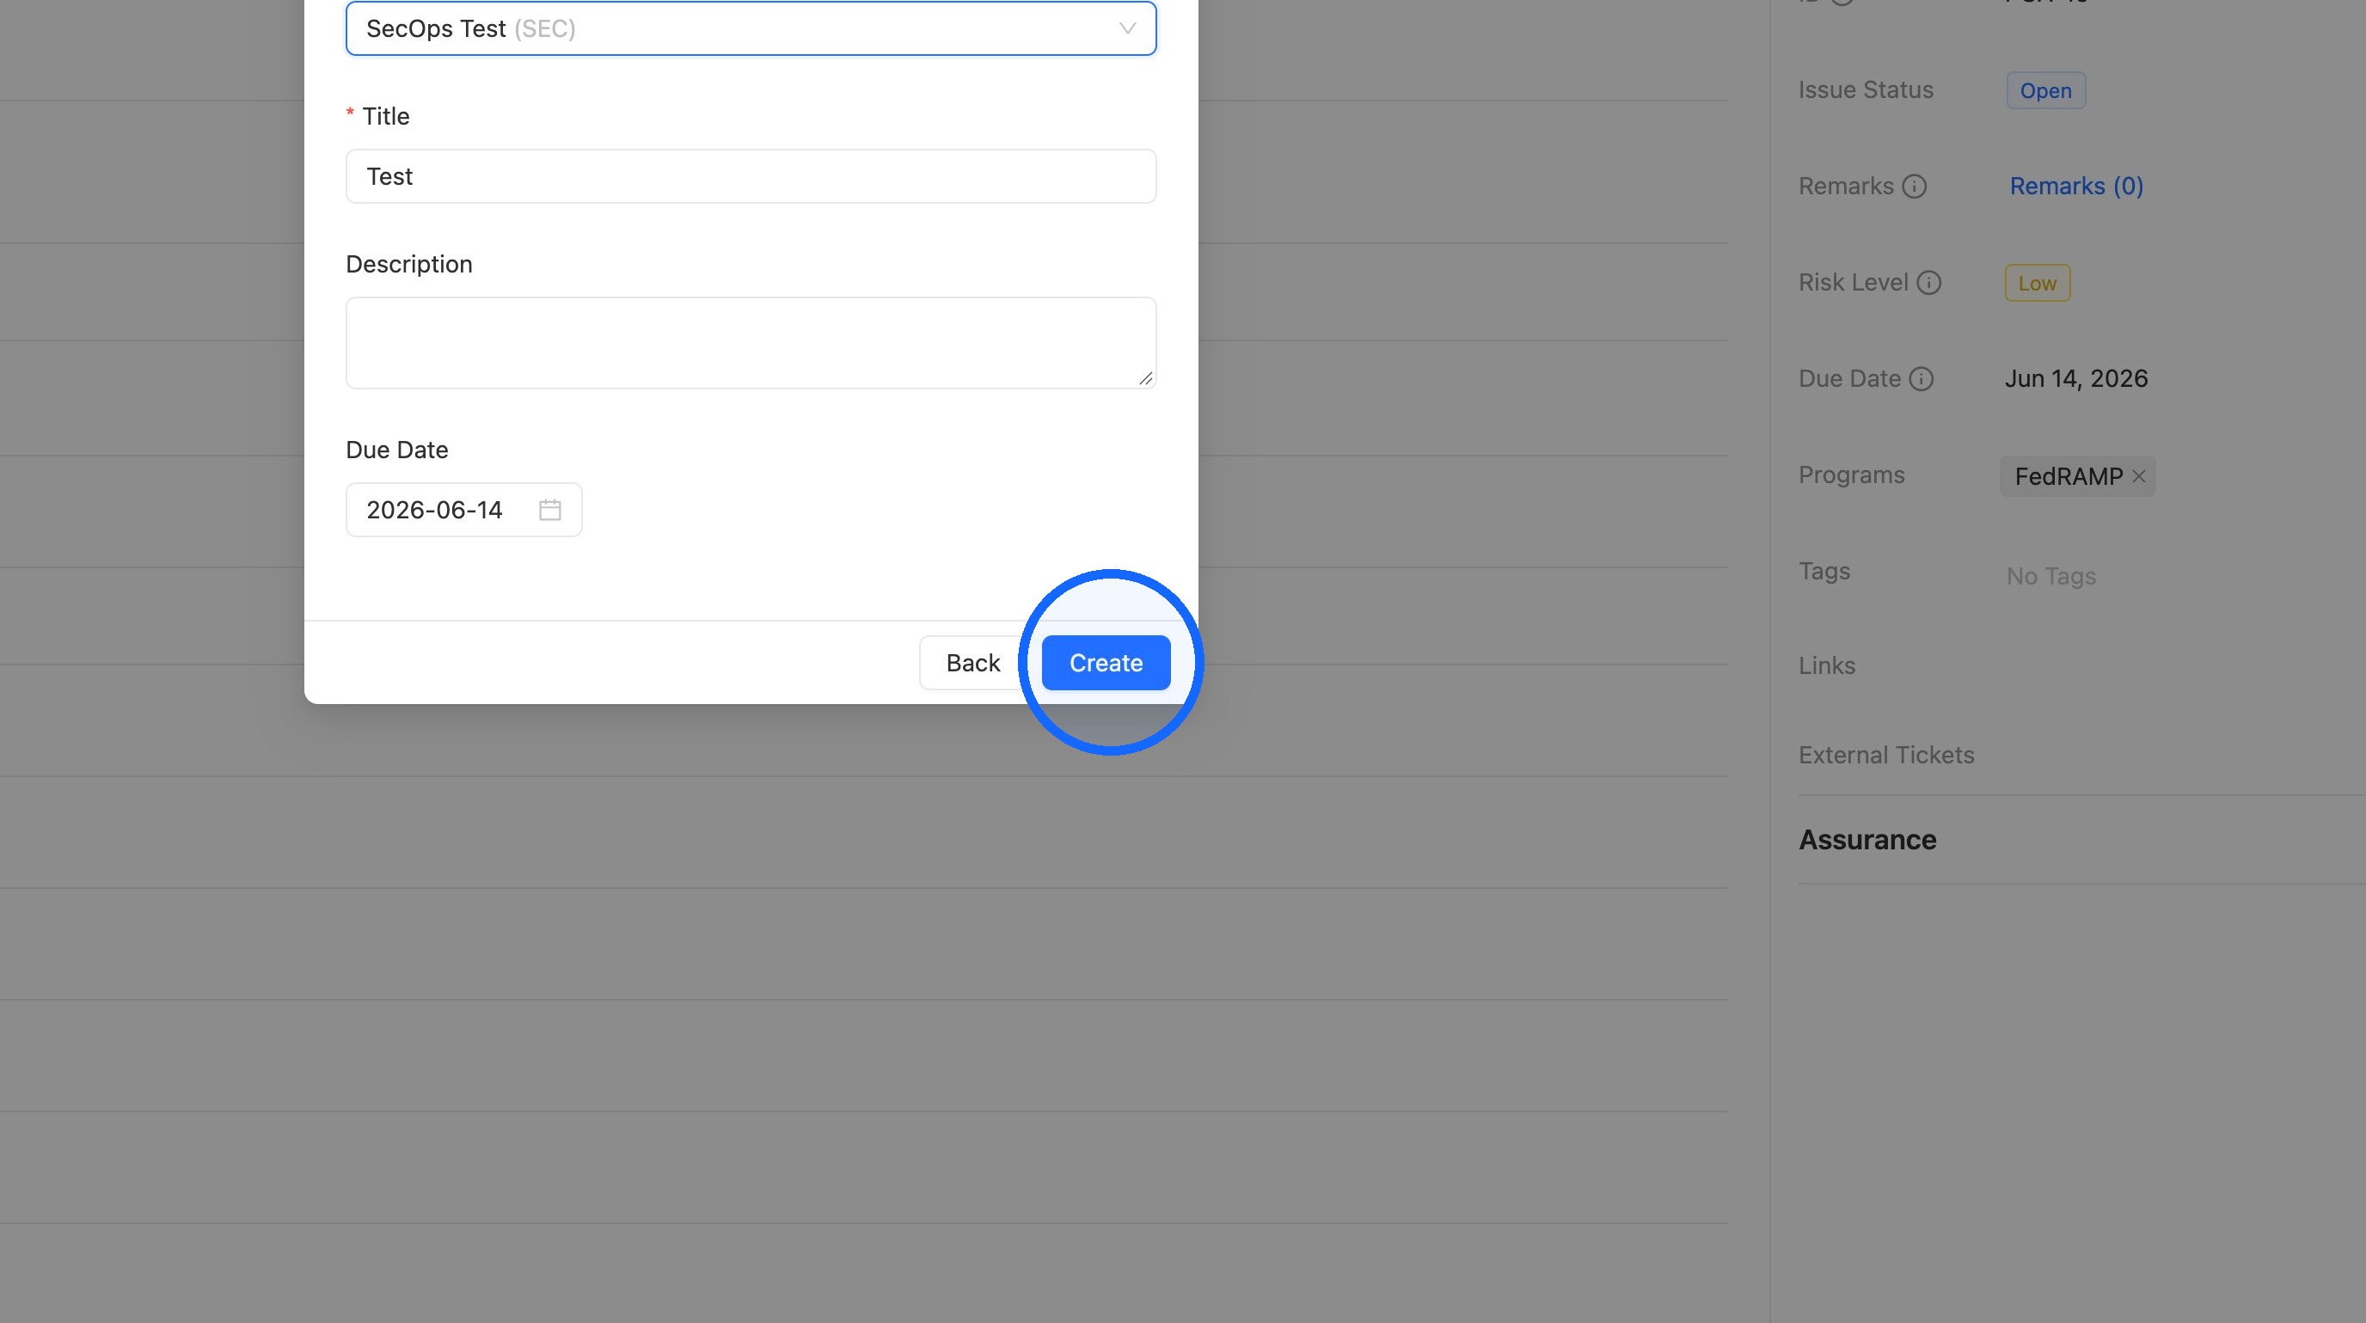Open the SecOps Test project dropdown
This screenshot has height=1323, width=2366.
click(x=751, y=28)
